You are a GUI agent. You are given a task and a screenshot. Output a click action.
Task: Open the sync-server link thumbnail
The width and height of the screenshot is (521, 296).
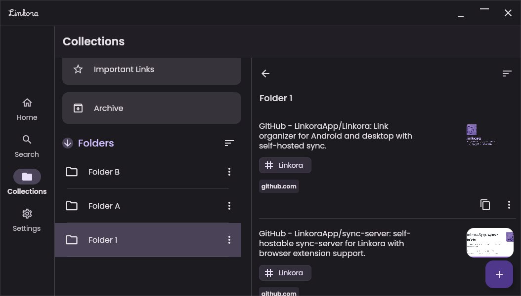click(489, 242)
